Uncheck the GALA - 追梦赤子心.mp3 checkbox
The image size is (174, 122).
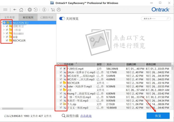pyautogui.click(x=61, y=72)
